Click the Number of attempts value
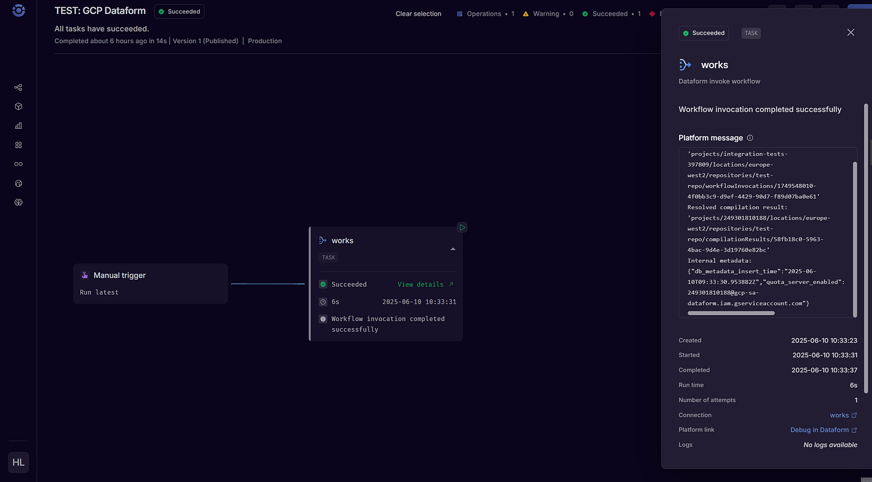 [x=856, y=400]
